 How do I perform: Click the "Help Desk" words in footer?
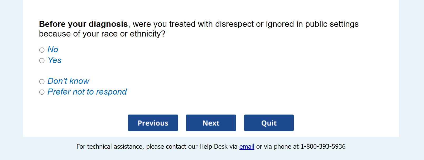click(213, 146)
